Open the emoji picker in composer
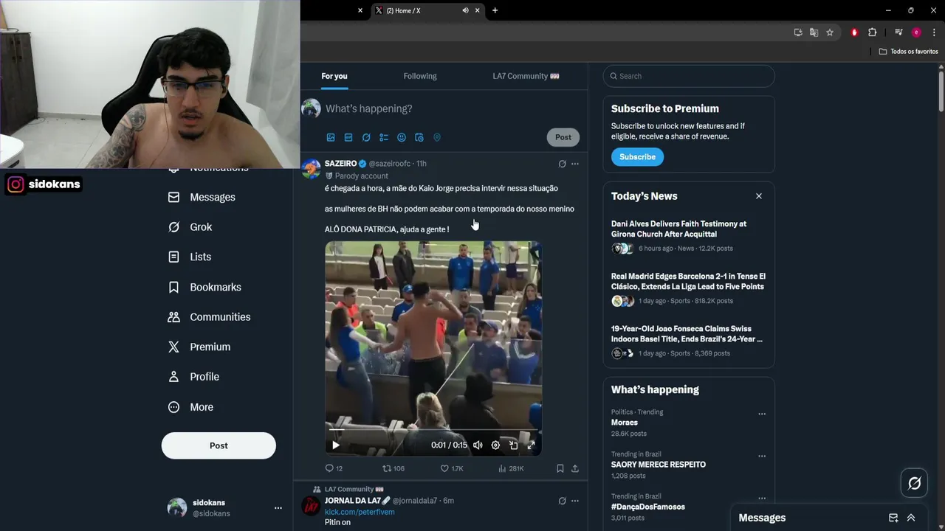The image size is (945, 531). tap(402, 137)
